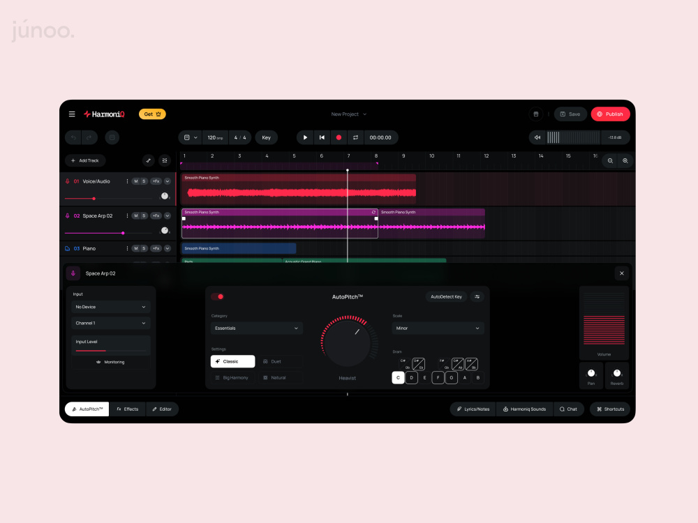Zoom out the timeline
The width and height of the screenshot is (698, 523).
click(x=610, y=160)
